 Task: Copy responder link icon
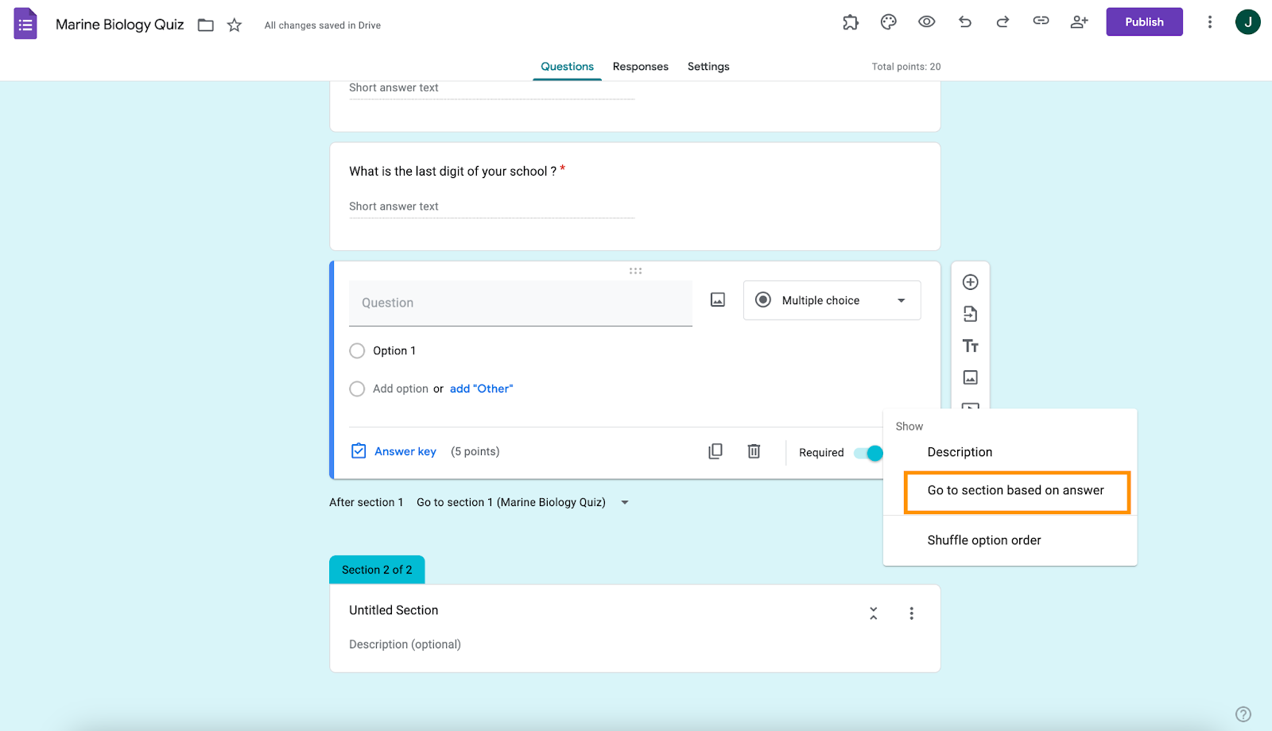[x=1041, y=21]
